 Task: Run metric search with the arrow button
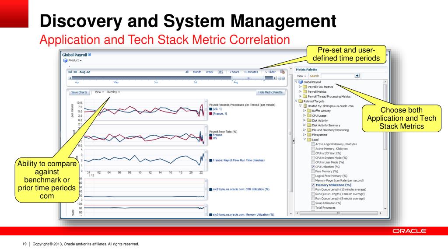pos(357,76)
